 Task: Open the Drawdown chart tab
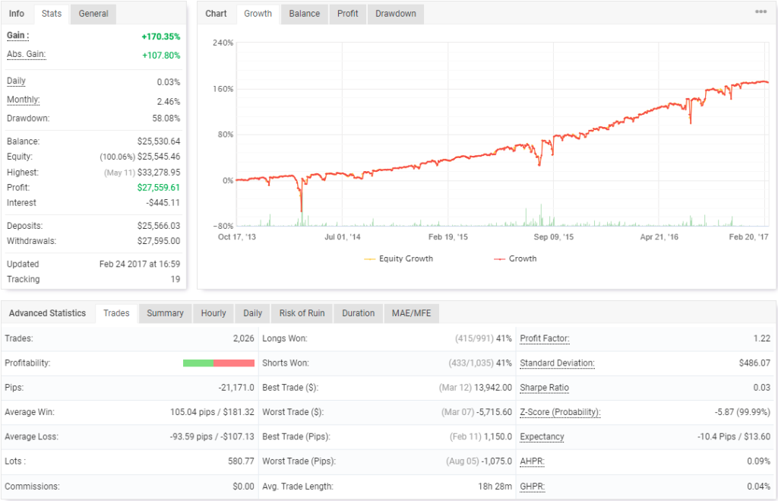[x=395, y=14]
